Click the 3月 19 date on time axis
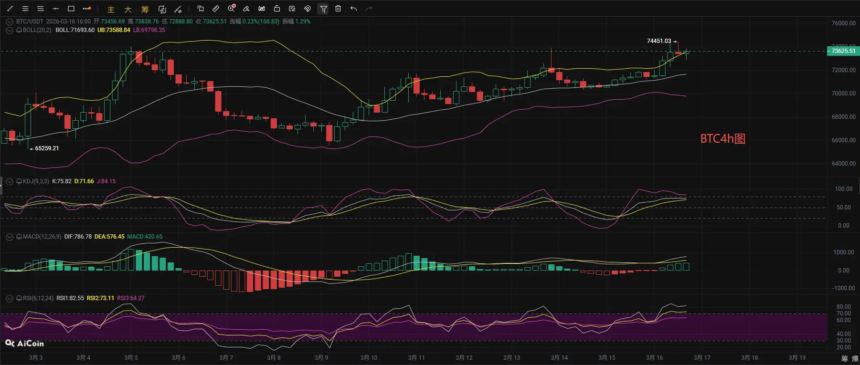860x365 pixels. pyautogui.click(x=797, y=358)
